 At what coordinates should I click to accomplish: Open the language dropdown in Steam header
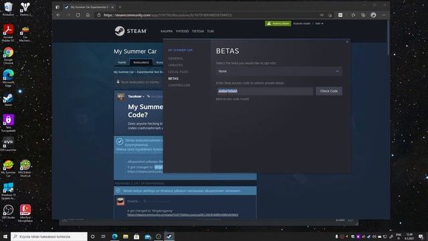[319, 23]
